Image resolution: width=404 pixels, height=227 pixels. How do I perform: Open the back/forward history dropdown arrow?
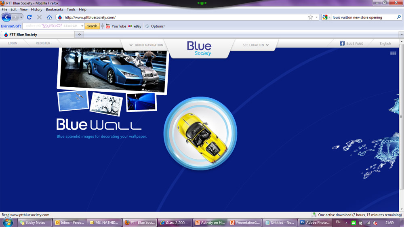pos(21,17)
